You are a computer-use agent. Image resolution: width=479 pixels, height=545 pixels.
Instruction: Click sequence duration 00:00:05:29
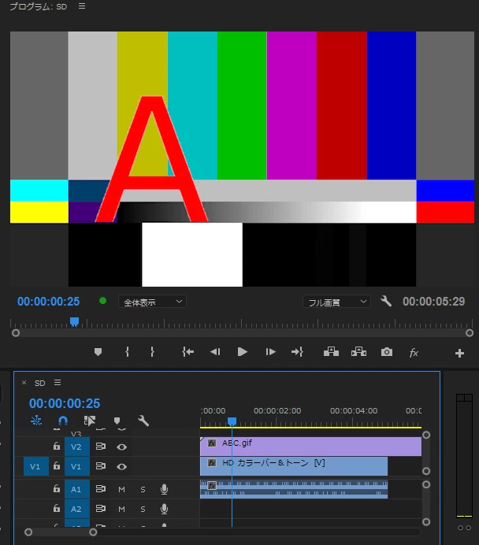pyautogui.click(x=433, y=302)
